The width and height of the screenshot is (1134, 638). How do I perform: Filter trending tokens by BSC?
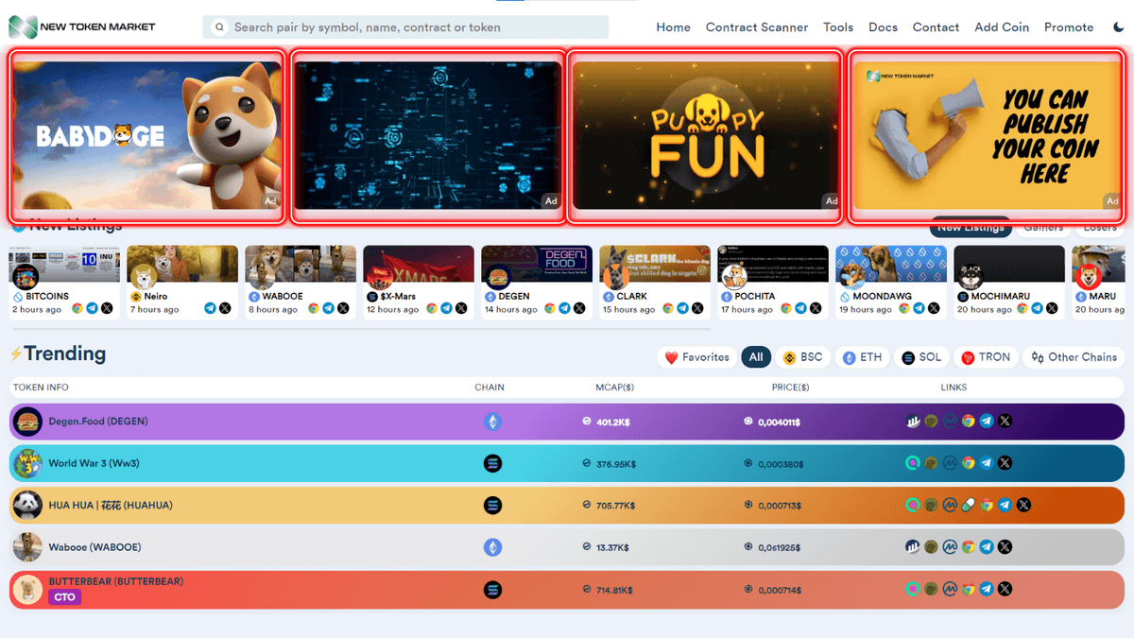pos(803,357)
